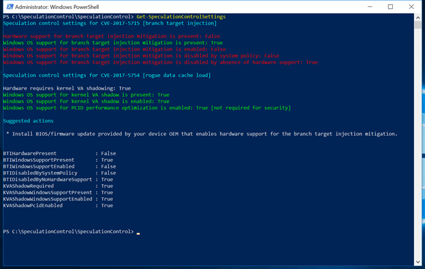Click the PCID performance optimization line
Screen dimensions: 425x269
[x=146, y=108]
